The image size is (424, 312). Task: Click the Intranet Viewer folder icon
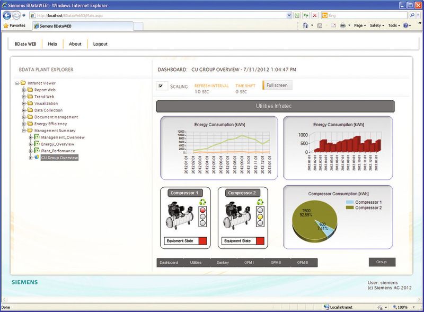click(23, 83)
